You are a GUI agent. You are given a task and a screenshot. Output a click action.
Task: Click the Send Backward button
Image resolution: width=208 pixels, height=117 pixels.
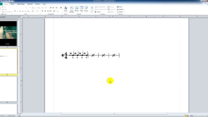click(x=100, y=9)
